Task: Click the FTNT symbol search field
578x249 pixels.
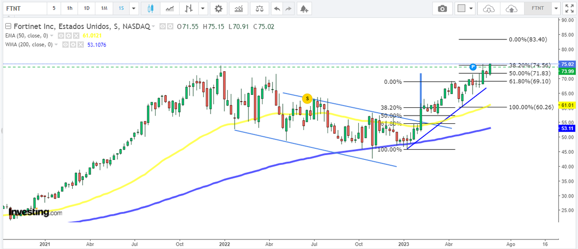Action: (x=24, y=8)
